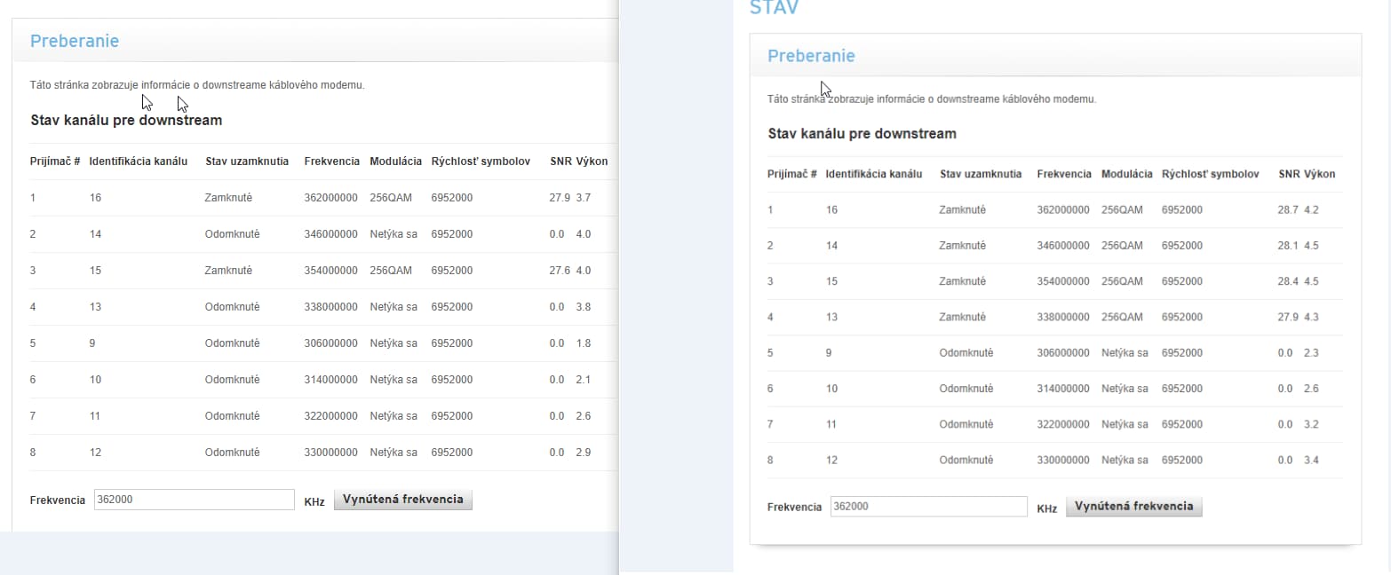The image size is (1391, 575).
Task: Click 'Modulácia' column header in left panel
Action: click(x=395, y=161)
